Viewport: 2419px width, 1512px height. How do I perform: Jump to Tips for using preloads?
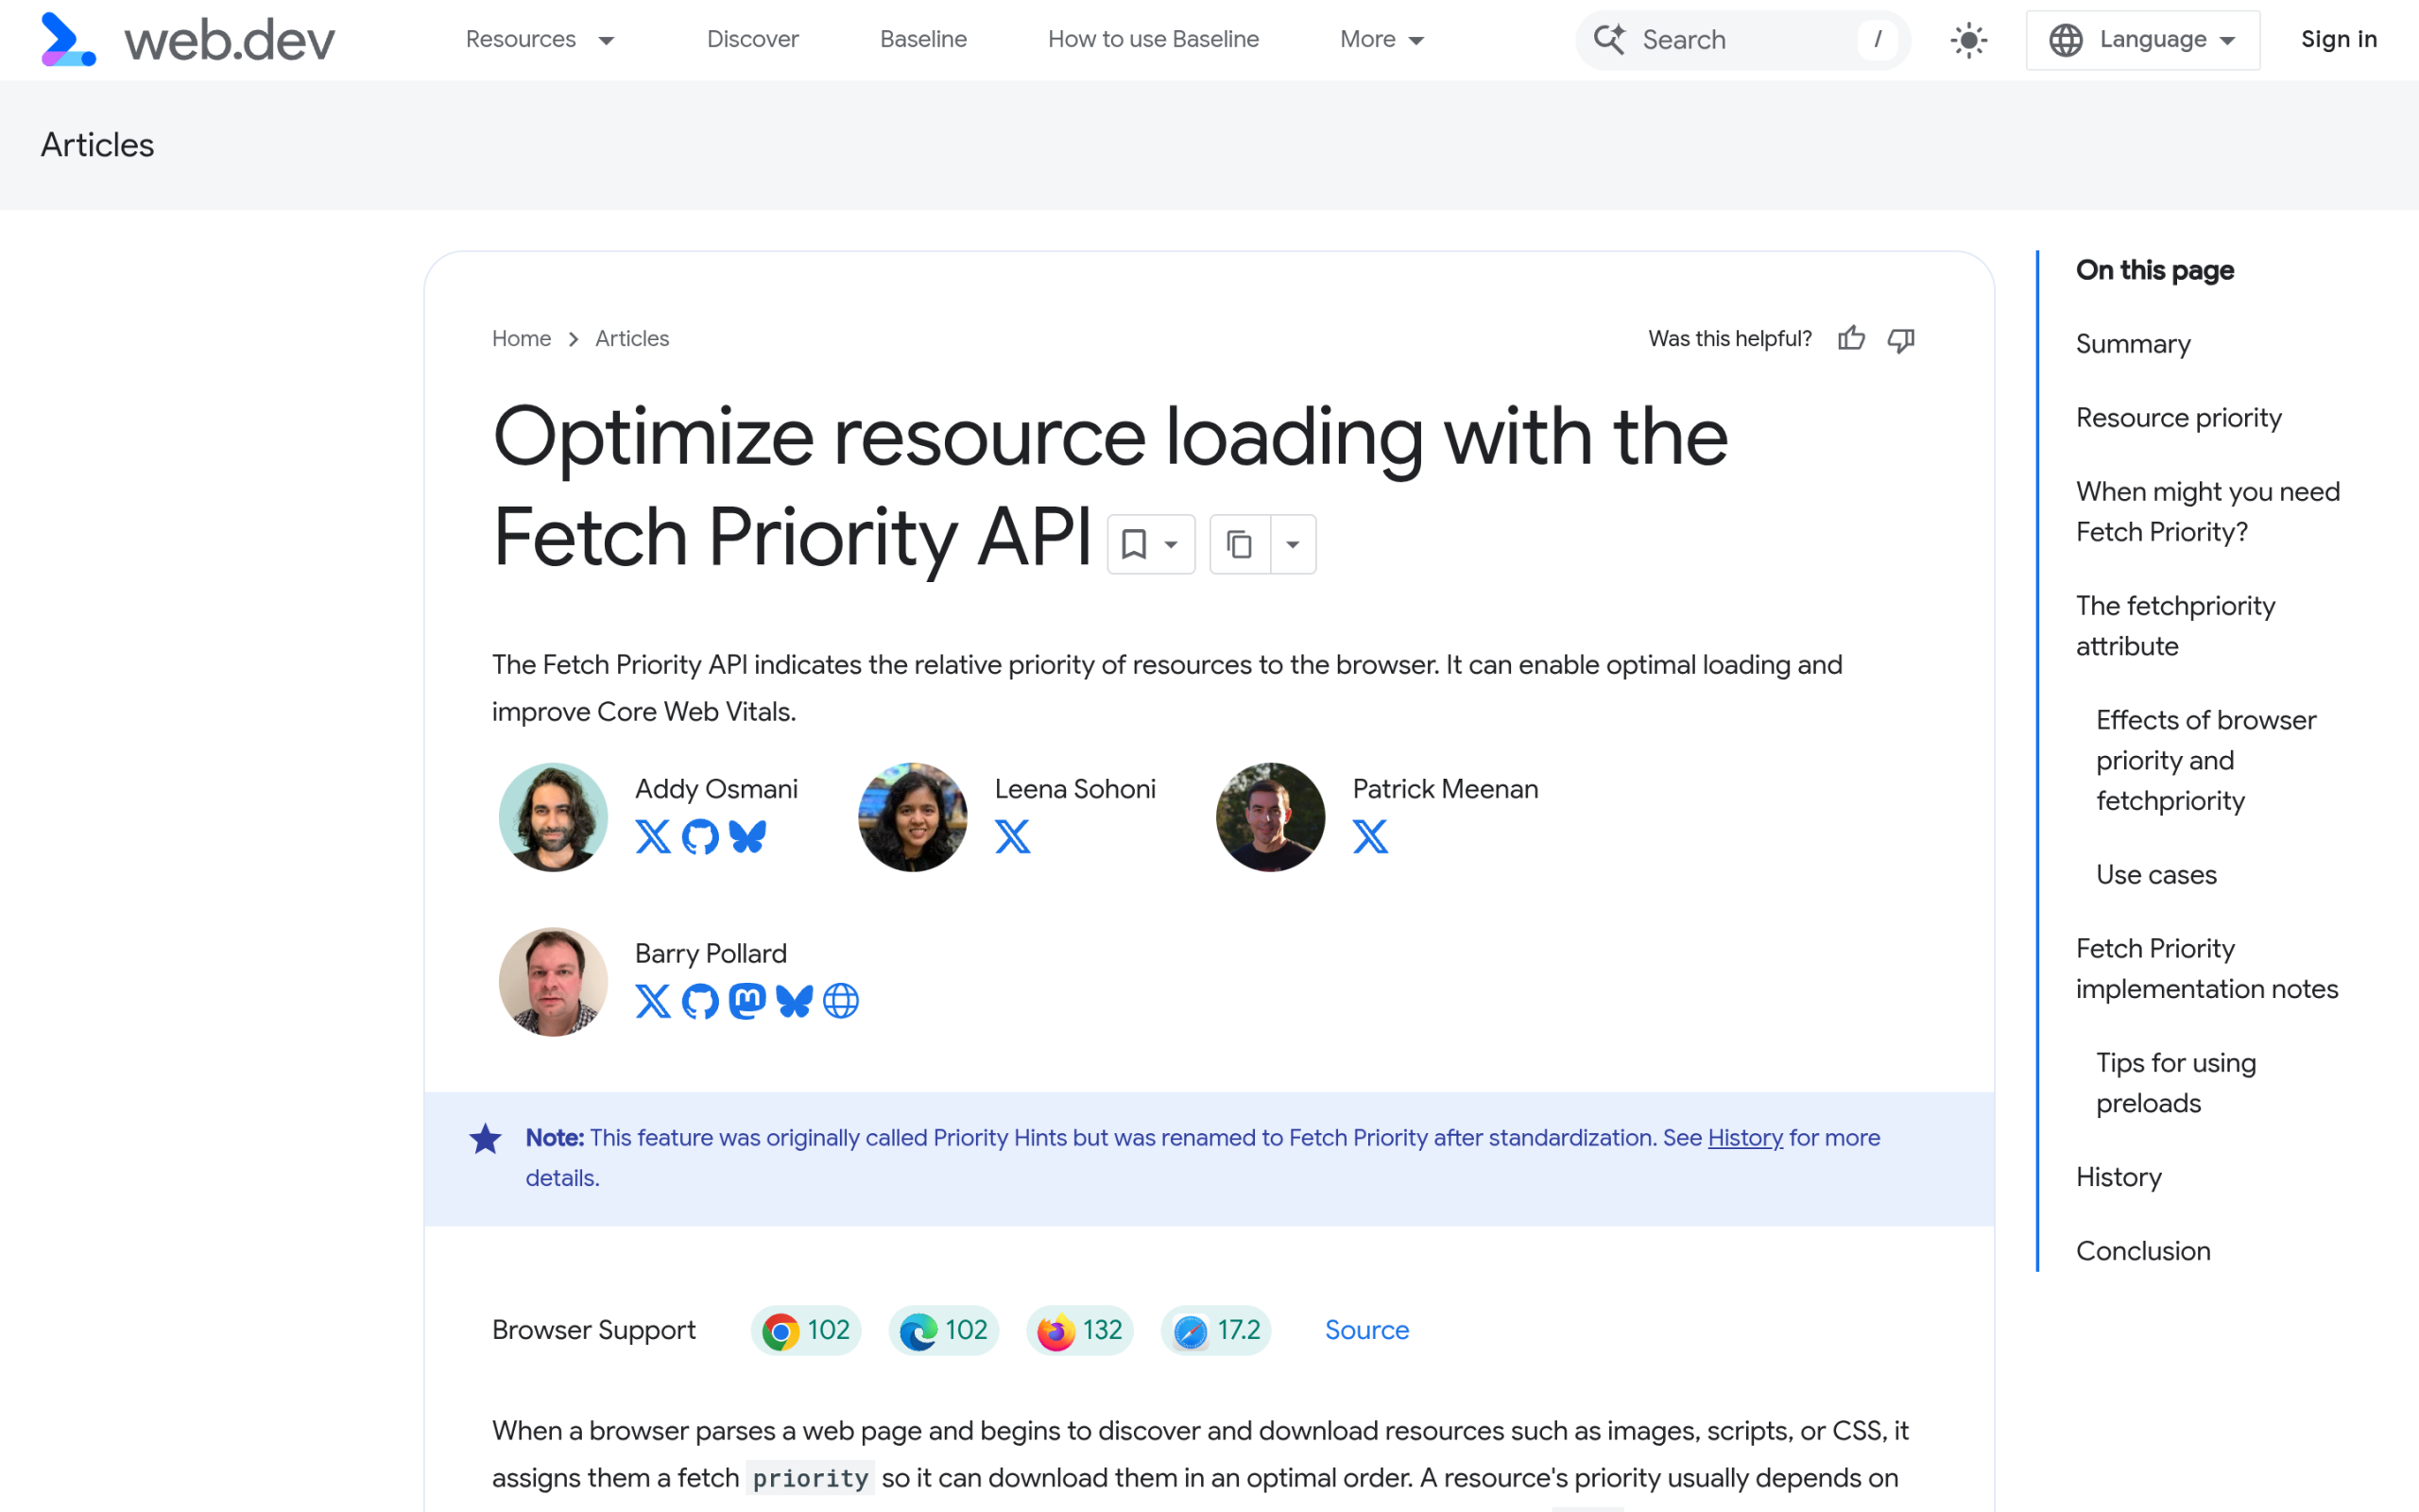click(2176, 1083)
